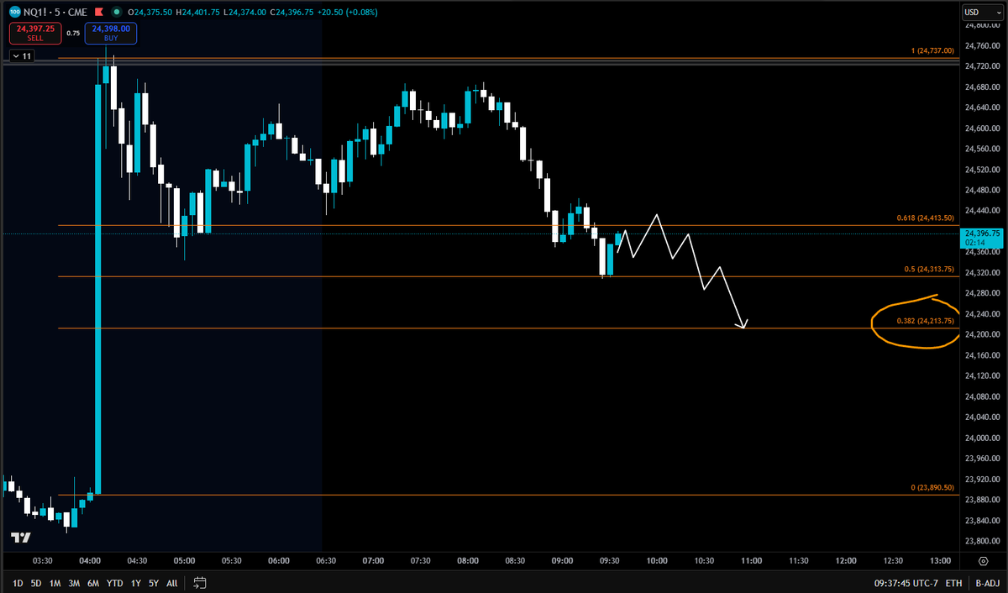Screen dimensions: 1008x593
Task: Click the 24,800.00 price axis label
Action: tap(982, 25)
